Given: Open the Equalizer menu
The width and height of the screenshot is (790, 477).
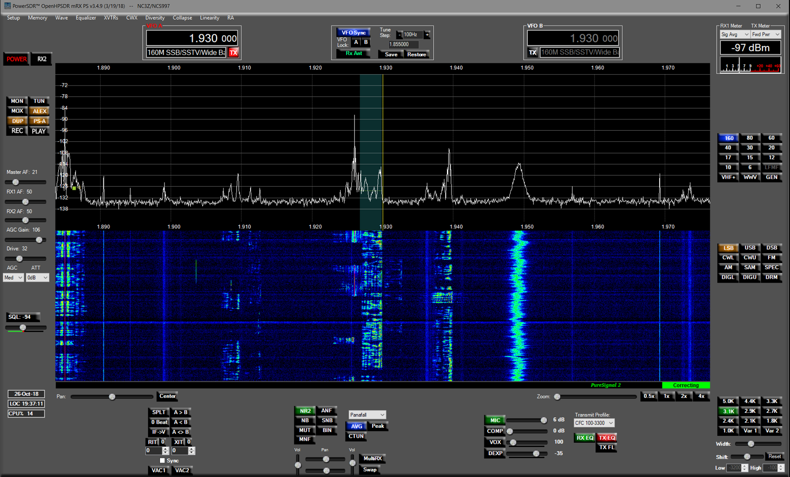Looking at the screenshot, I should [86, 18].
